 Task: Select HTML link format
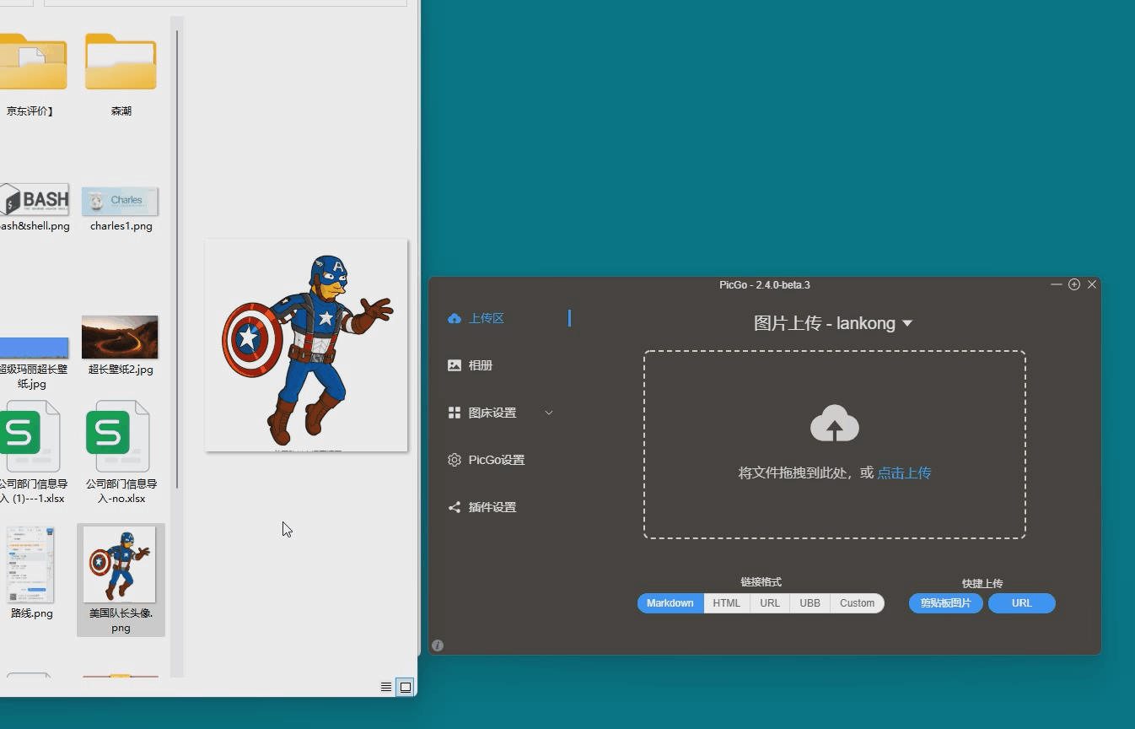pyautogui.click(x=727, y=603)
